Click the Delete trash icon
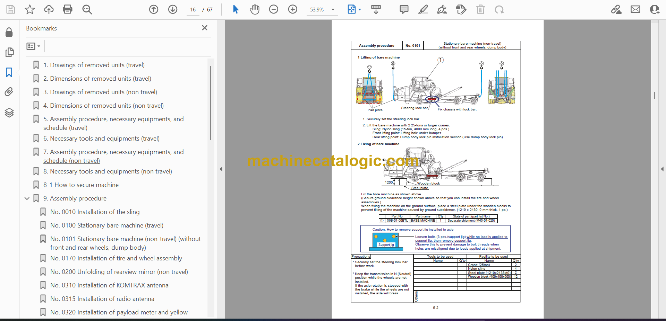This screenshot has width=666, height=321. tap(480, 9)
